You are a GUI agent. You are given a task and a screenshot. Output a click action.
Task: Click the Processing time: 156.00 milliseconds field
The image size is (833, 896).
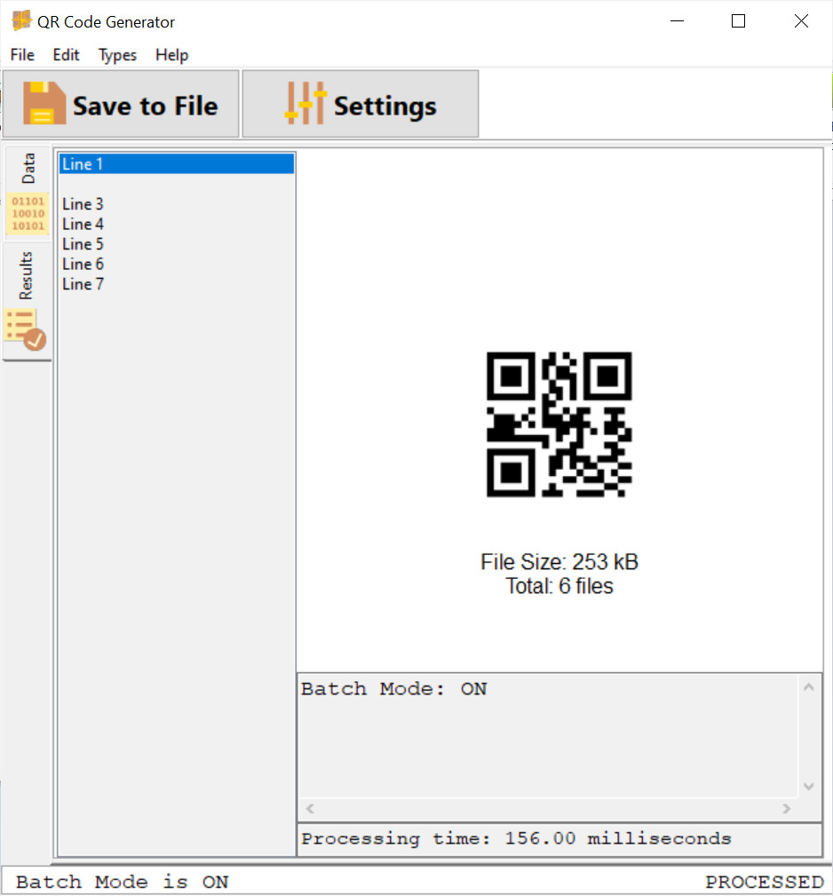point(559,839)
